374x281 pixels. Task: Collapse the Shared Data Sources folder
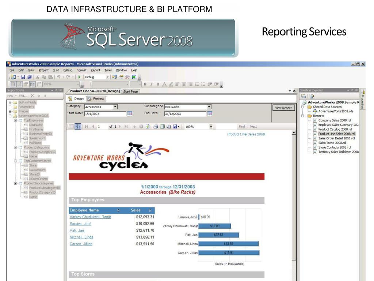[x=302, y=107]
